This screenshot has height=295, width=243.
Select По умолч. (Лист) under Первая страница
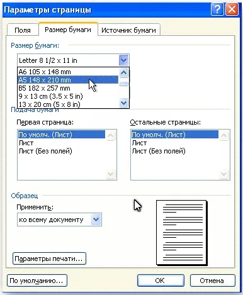coord(62,135)
